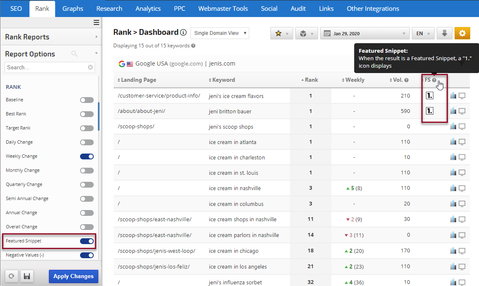Screen dimensions: 479x286
Task: Sort table by Keyword column header
Action: coord(224,80)
